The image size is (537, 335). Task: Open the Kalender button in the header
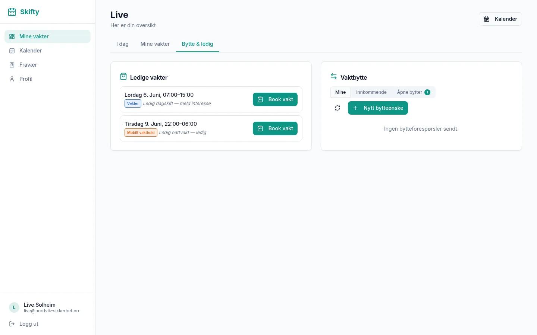500,19
